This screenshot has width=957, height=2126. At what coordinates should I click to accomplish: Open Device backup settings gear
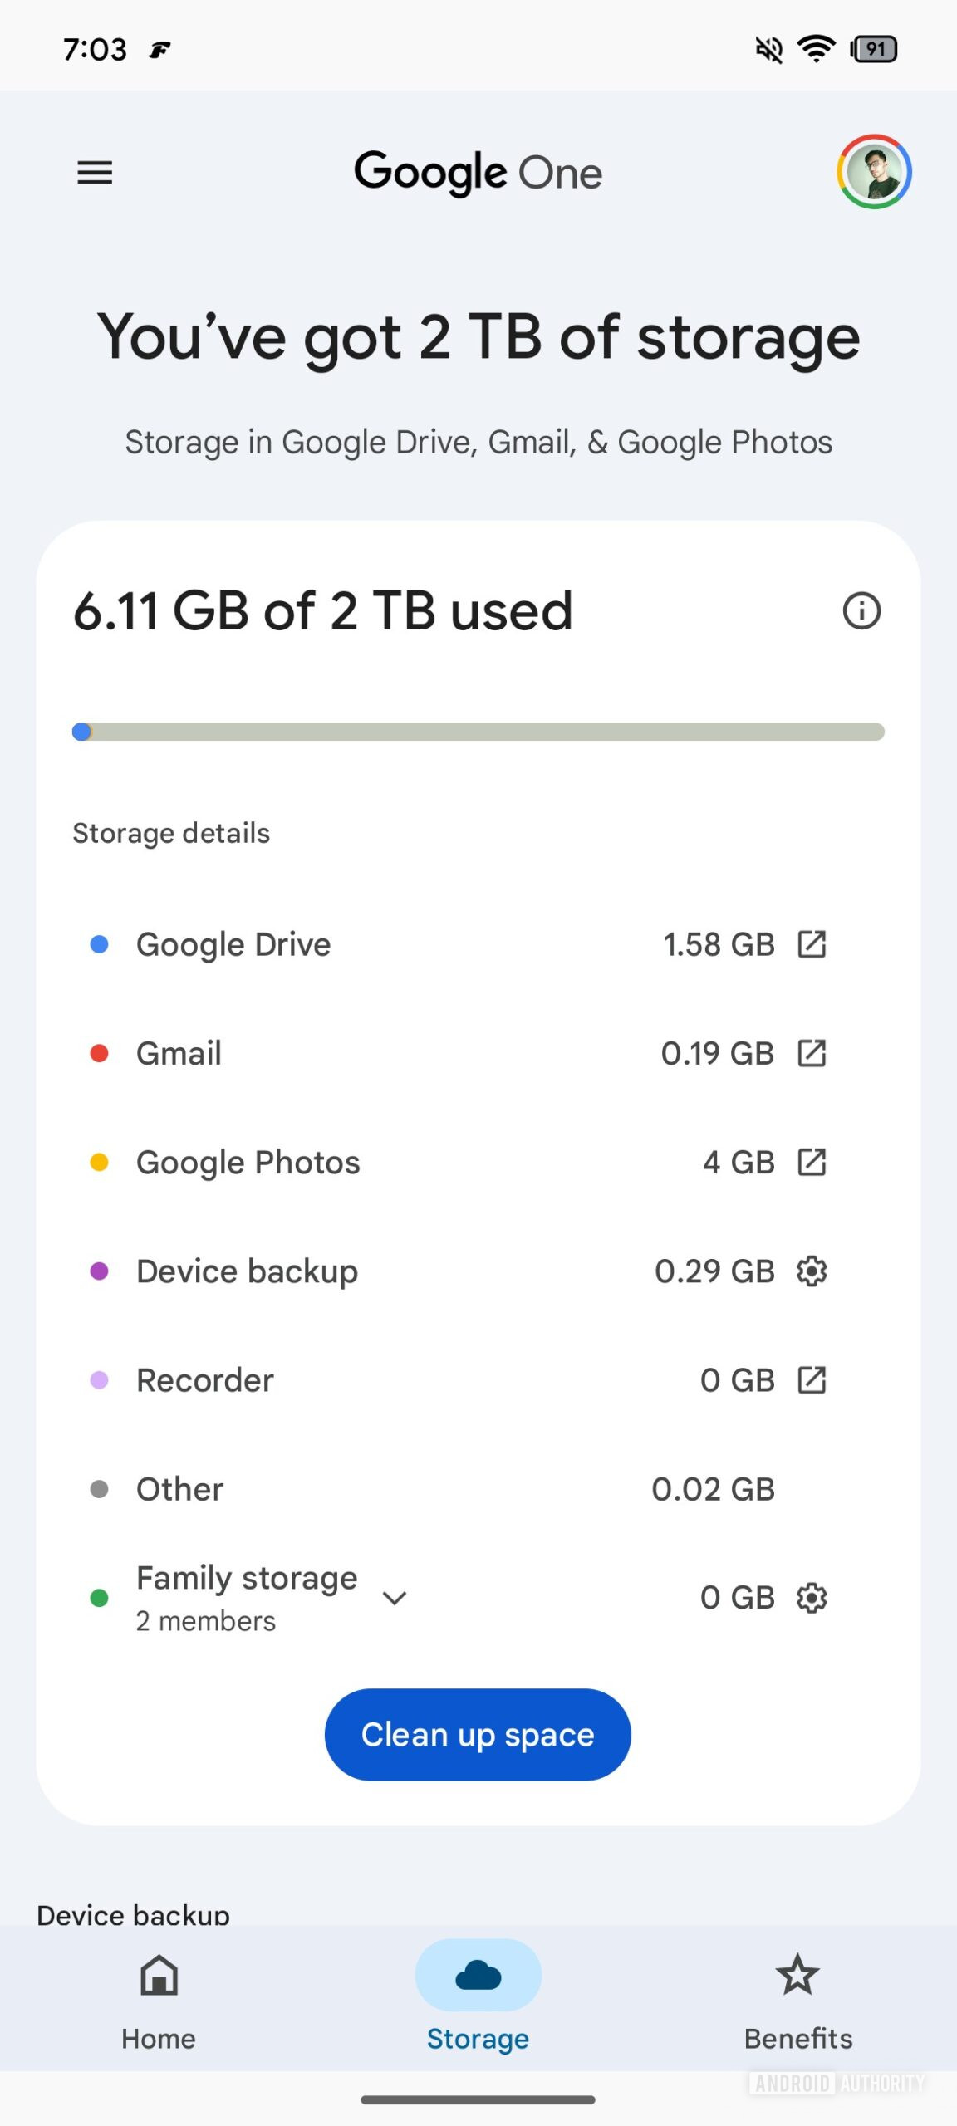pos(812,1271)
